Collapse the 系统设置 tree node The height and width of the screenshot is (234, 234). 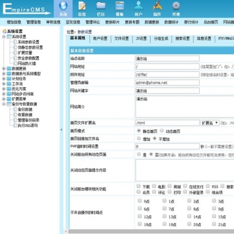[4, 37]
